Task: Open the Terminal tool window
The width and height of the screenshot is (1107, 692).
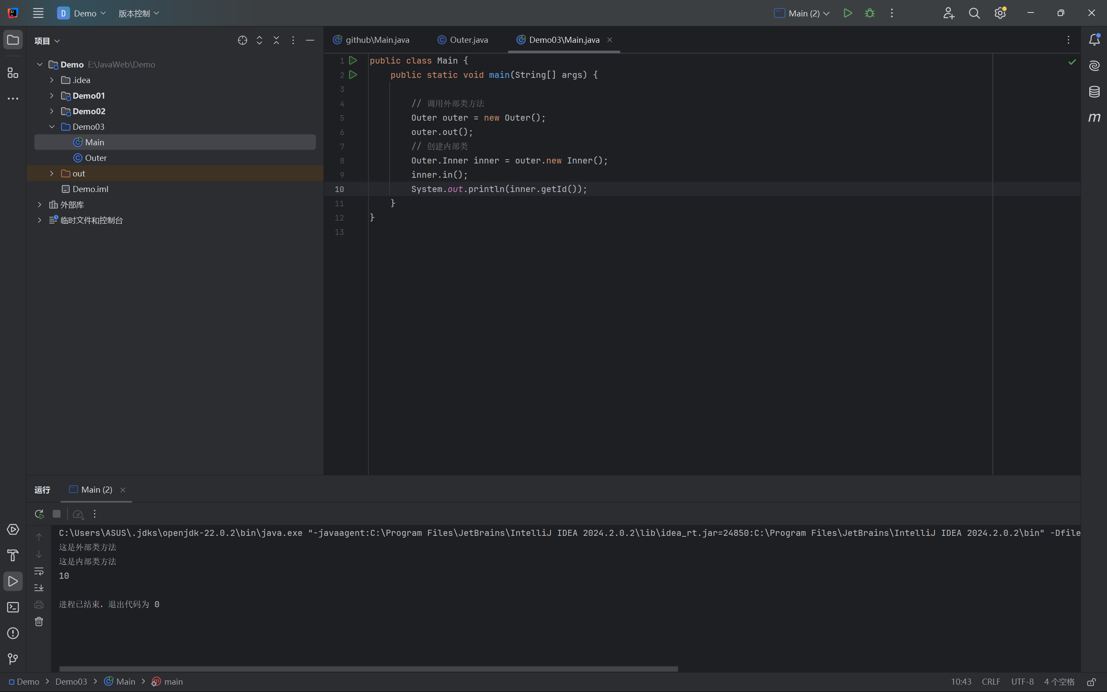Action: tap(13, 607)
